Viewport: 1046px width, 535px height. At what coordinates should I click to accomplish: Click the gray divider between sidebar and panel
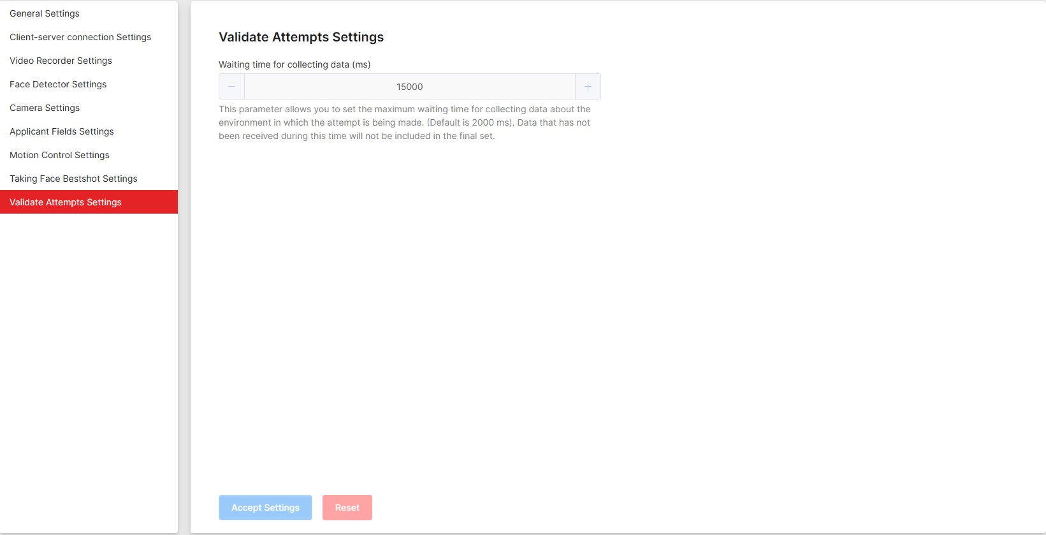tap(184, 268)
